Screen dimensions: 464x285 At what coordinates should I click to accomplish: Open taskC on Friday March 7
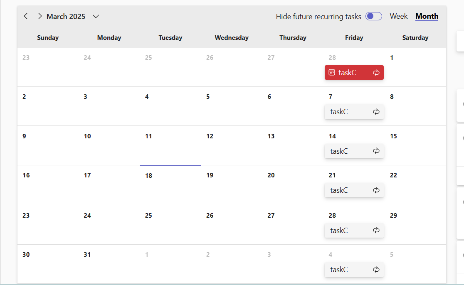click(354, 112)
